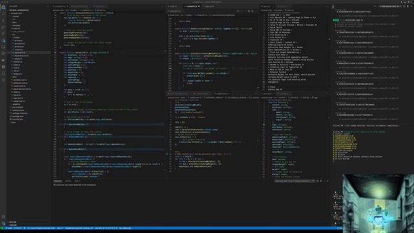Click the "No problems have been detected" message
This screenshot has width=414, height=233.
[75, 185]
